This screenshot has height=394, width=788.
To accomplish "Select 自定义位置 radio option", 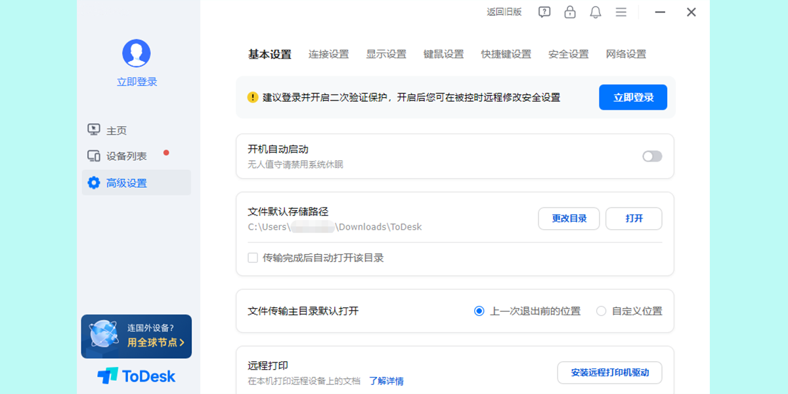I will click(x=601, y=311).
